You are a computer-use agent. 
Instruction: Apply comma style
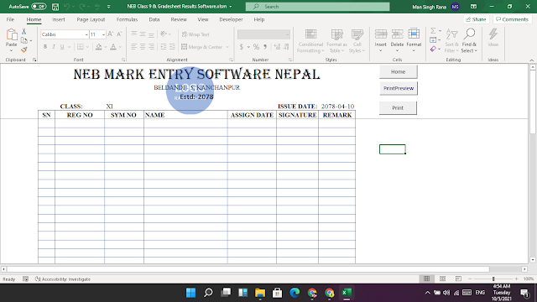coord(265,47)
